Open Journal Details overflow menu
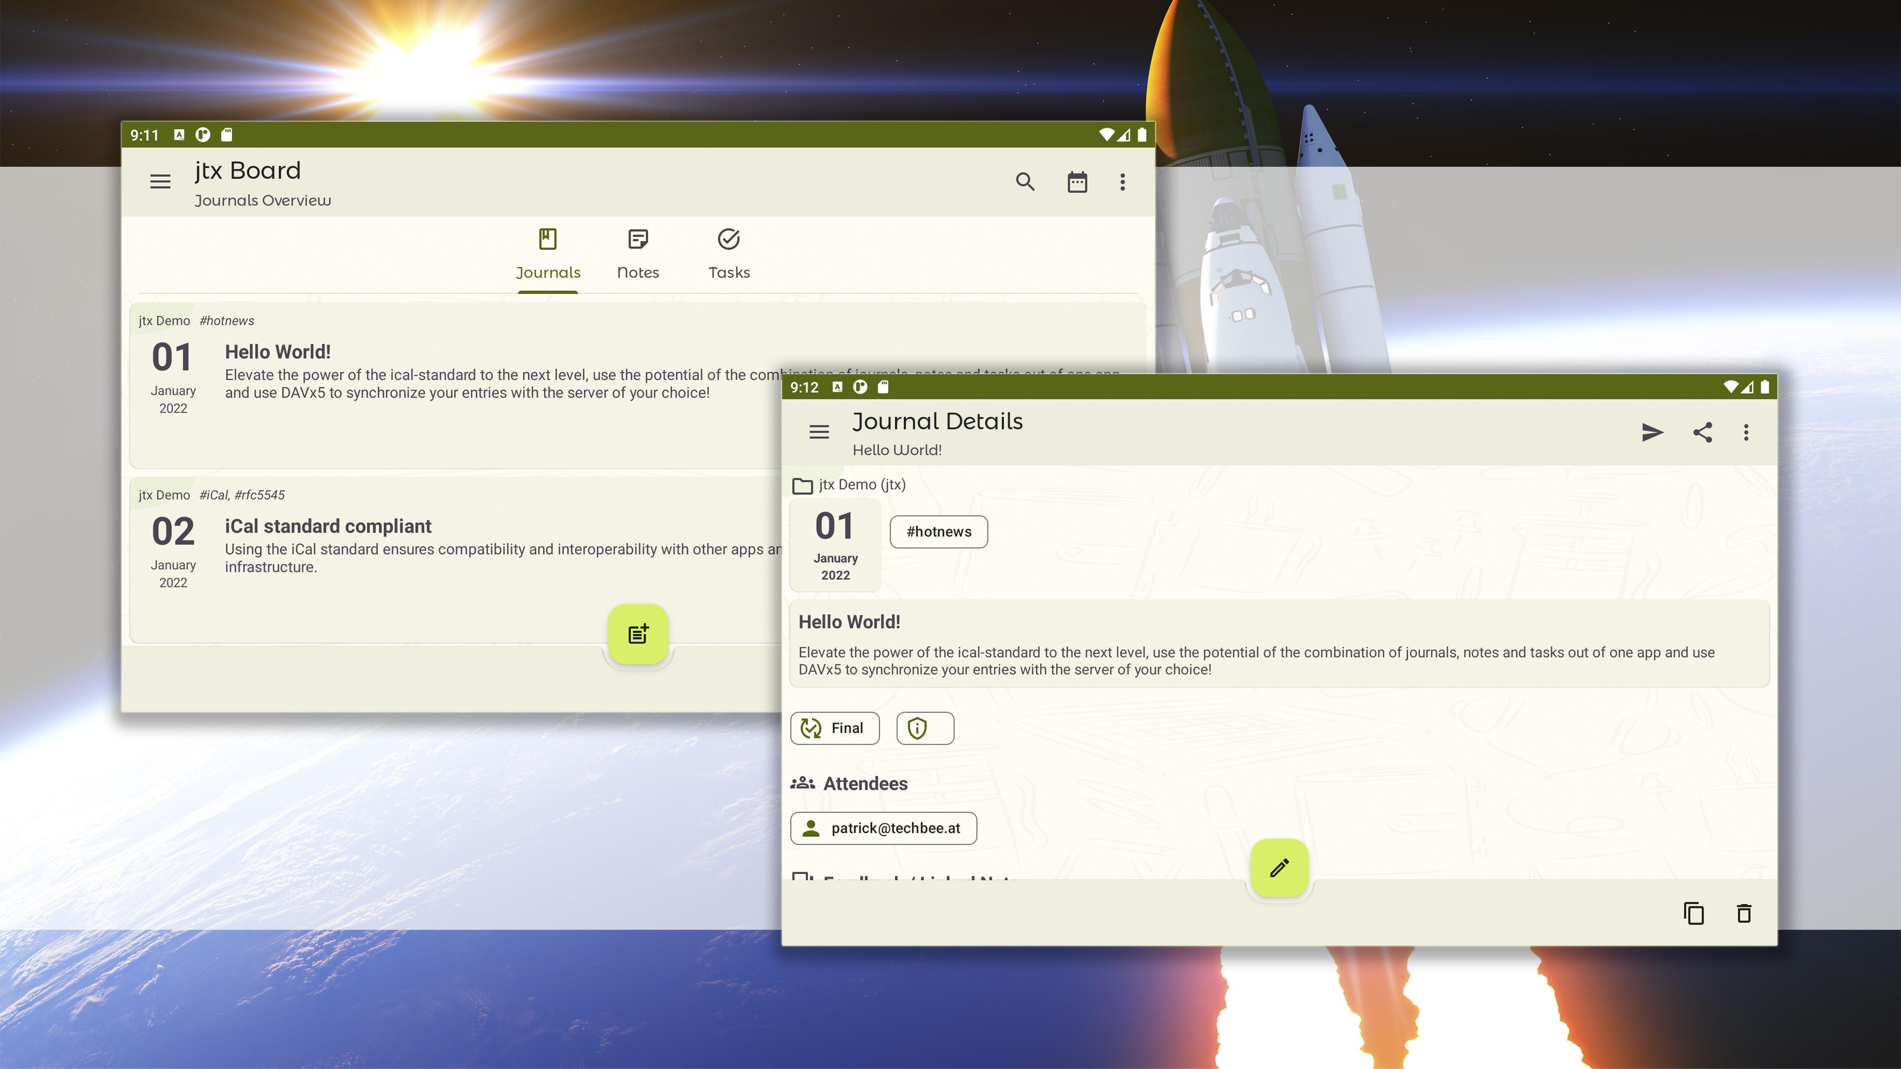The height and width of the screenshot is (1069, 1901). tap(1745, 433)
